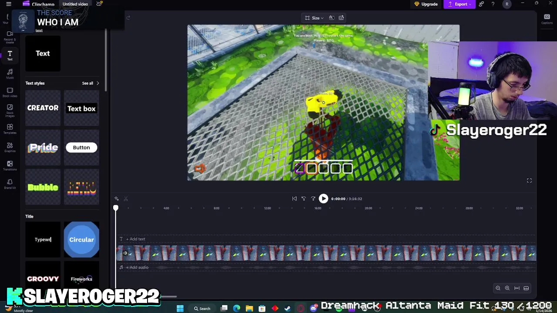Play the video preview
This screenshot has width=557, height=313.
pos(323,199)
